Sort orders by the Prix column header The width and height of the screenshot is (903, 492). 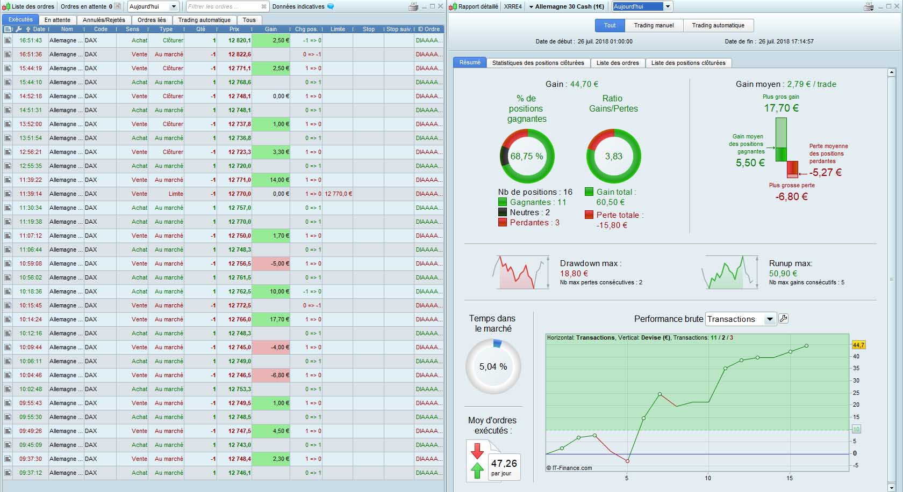[x=234, y=29]
